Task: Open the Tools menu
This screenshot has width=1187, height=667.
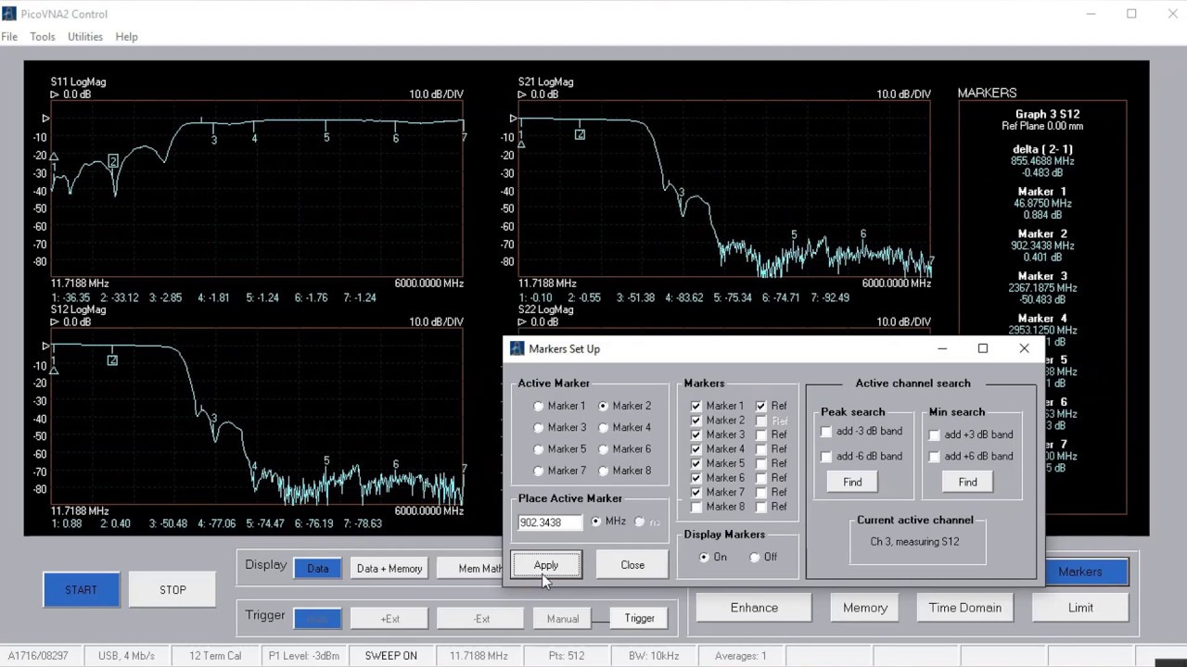Action: pos(43,36)
